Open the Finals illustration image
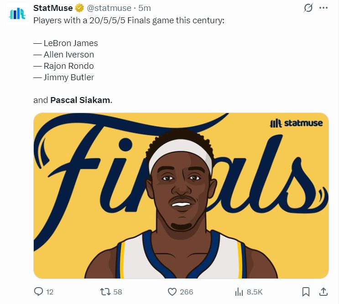Image resolution: width=339 pixels, height=304 pixels. pyautogui.click(x=181, y=196)
